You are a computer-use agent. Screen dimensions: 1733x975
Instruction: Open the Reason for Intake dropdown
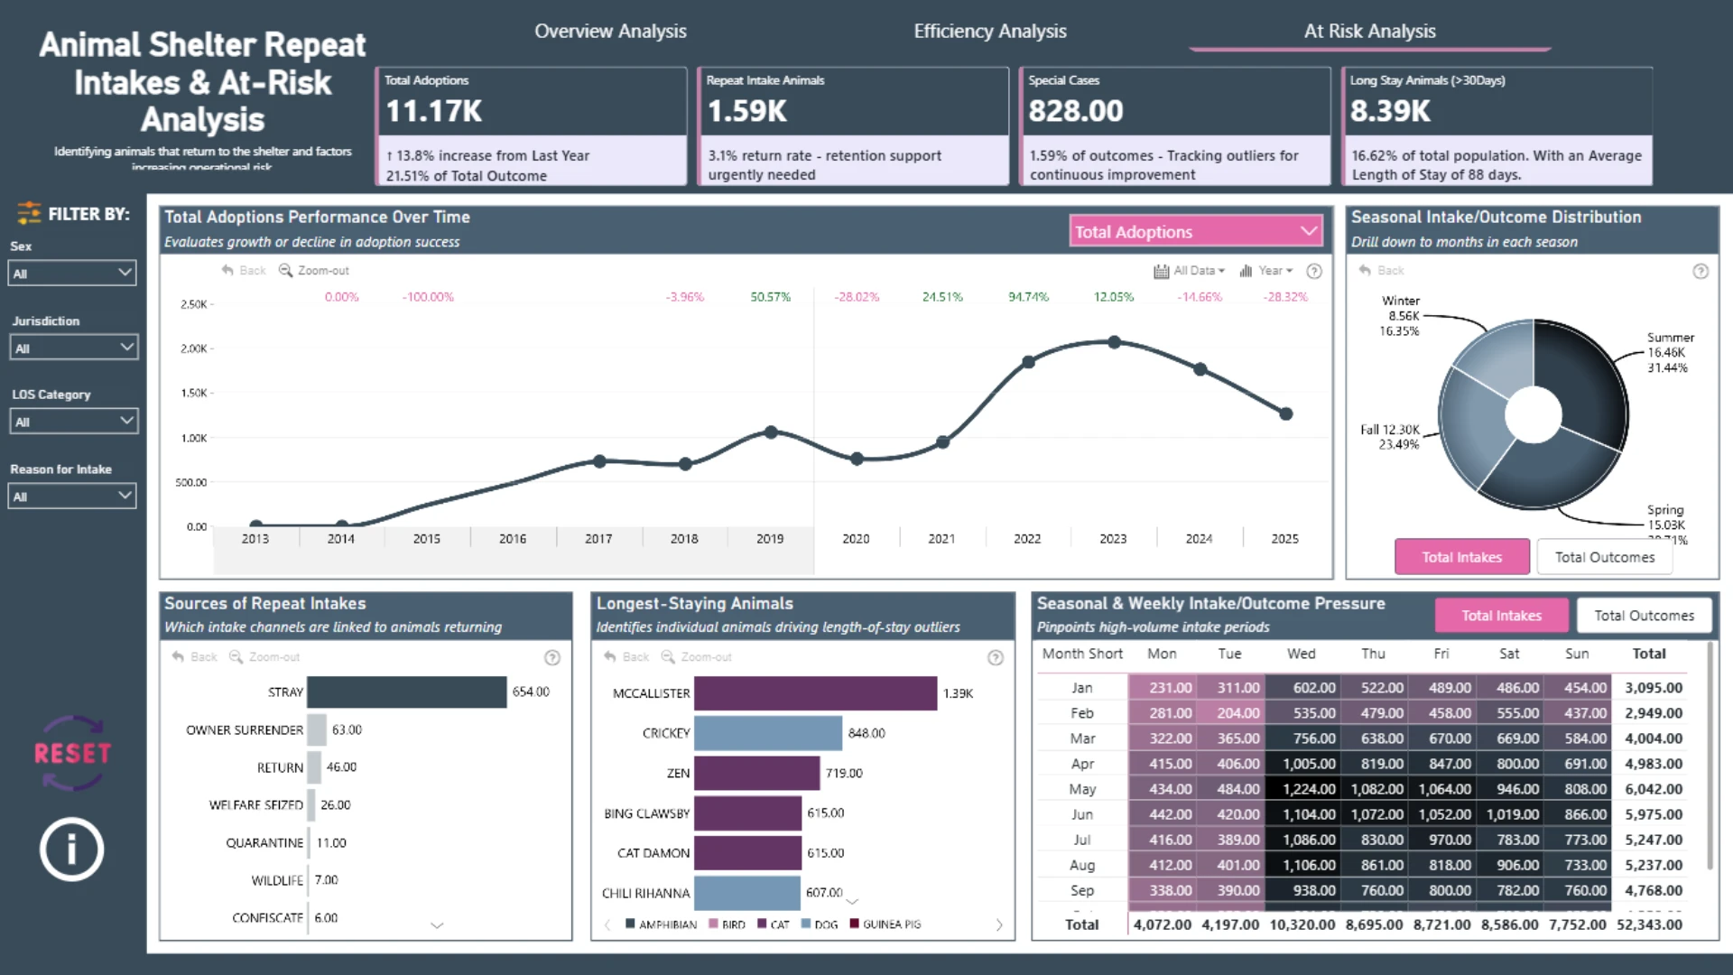(72, 497)
